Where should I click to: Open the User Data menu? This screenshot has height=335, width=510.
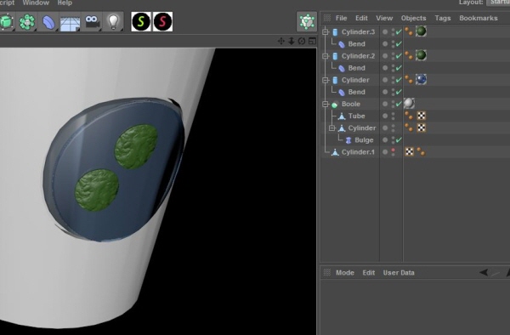399,273
